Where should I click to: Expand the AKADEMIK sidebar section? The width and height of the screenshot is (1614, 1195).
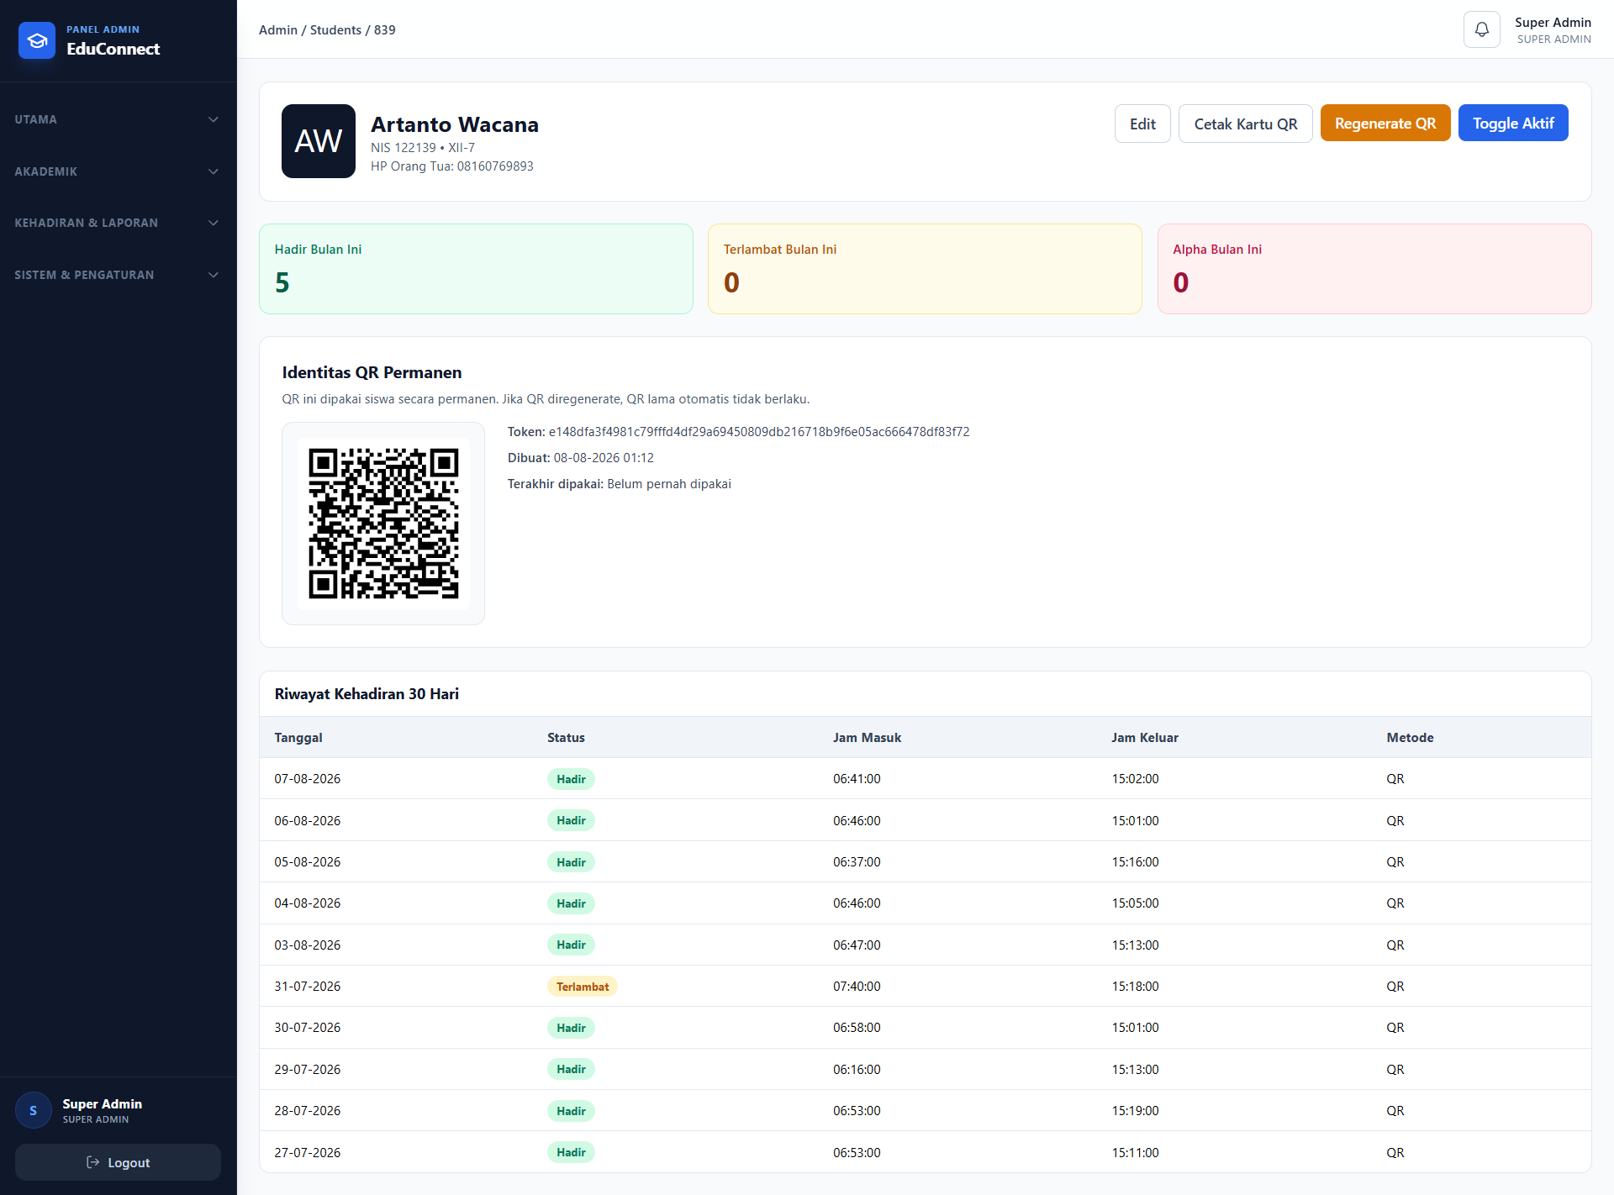coord(118,171)
